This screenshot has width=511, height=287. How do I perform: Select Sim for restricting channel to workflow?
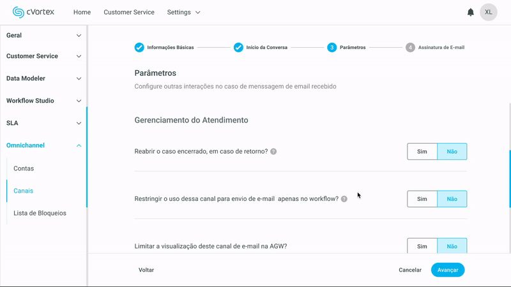point(422,199)
